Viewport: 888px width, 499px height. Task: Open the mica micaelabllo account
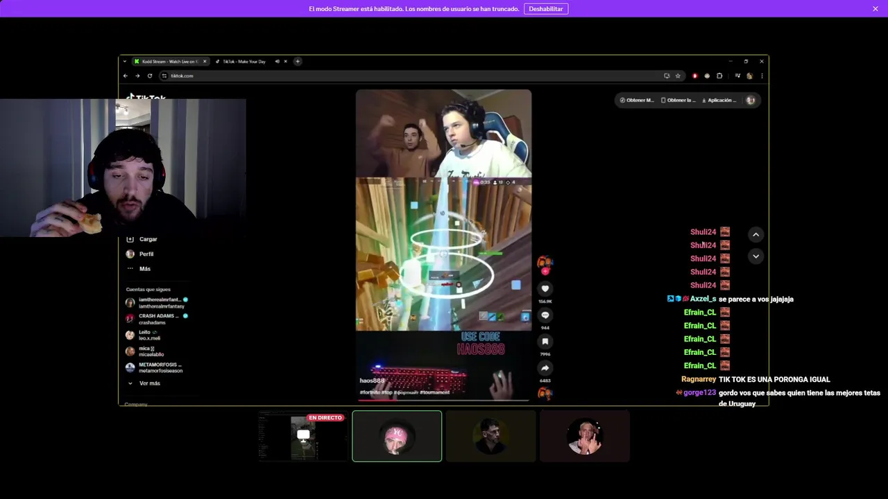click(x=146, y=351)
